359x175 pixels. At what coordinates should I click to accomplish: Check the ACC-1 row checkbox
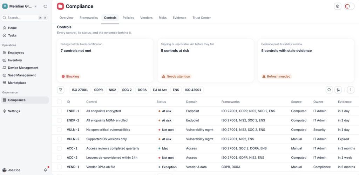(x=59, y=148)
